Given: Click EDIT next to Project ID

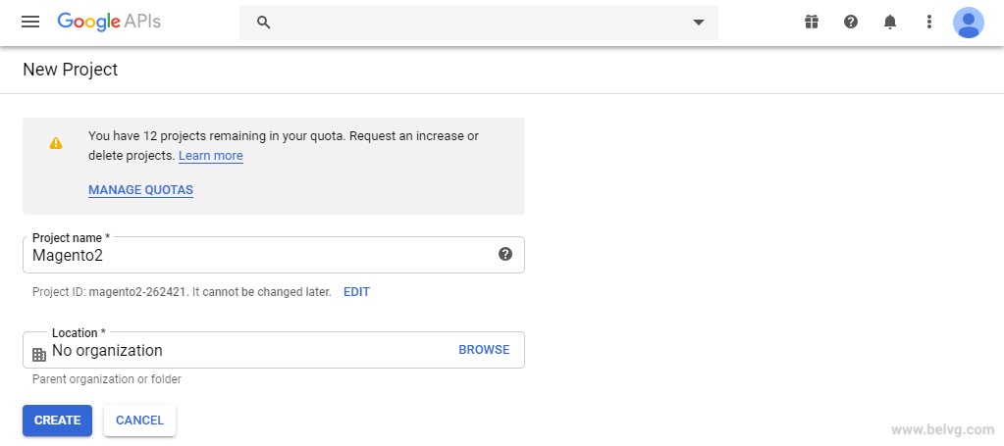Looking at the screenshot, I should [356, 292].
